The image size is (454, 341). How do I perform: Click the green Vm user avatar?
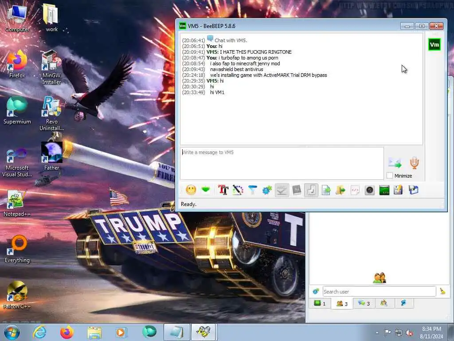coord(434,44)
